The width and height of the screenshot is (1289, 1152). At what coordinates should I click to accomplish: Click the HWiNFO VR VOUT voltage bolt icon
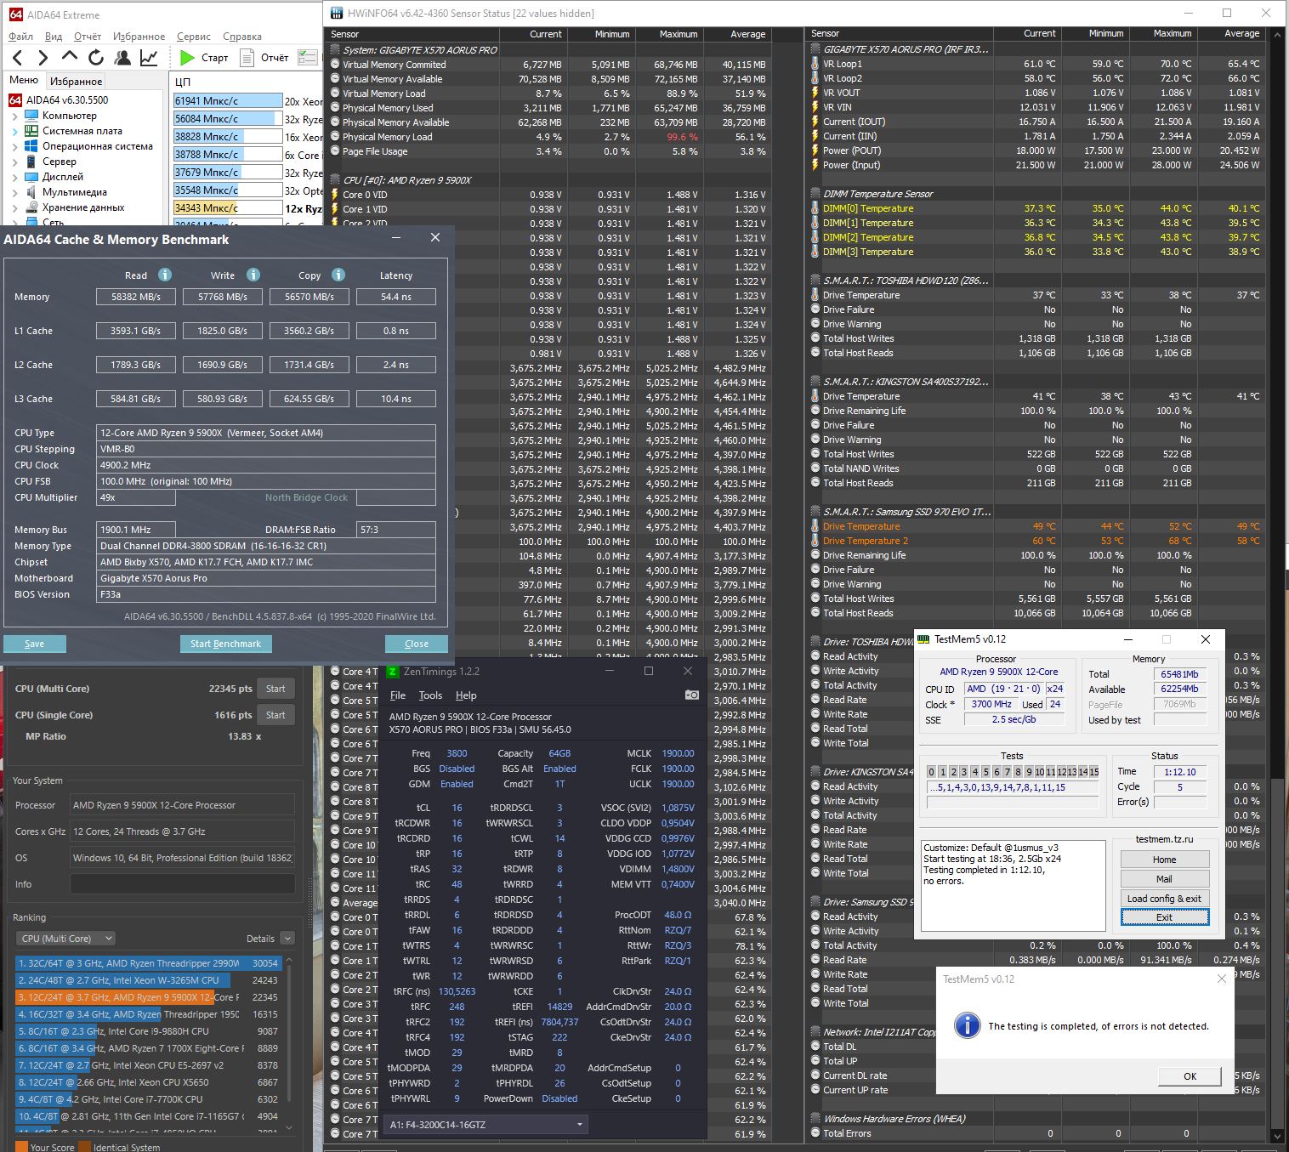[x=815, y=93]
